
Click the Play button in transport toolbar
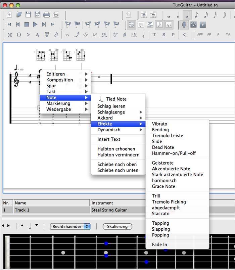(x=35, y=25)
